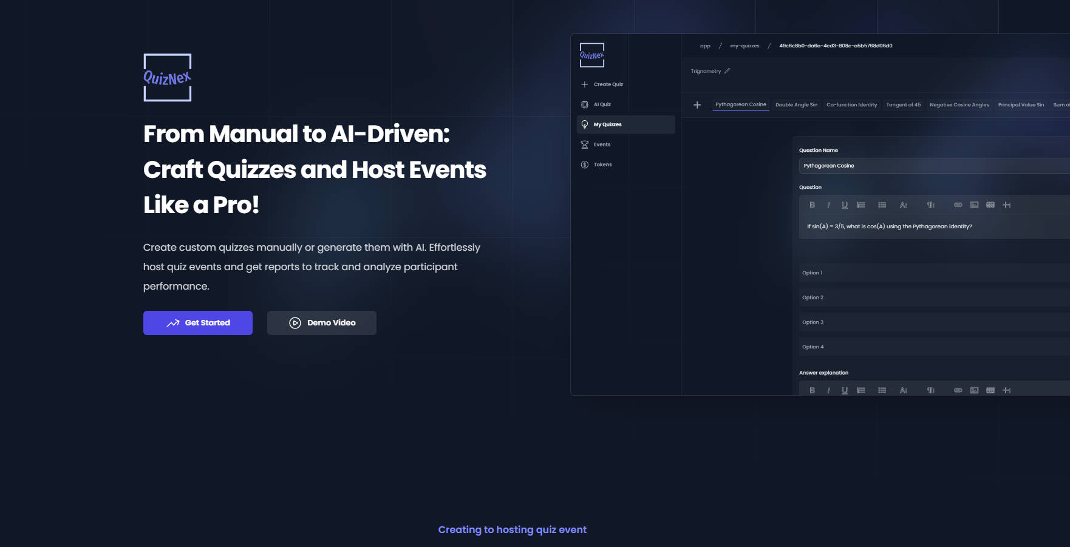Insert a table via the Question editor toolbar

coord(990,205)
